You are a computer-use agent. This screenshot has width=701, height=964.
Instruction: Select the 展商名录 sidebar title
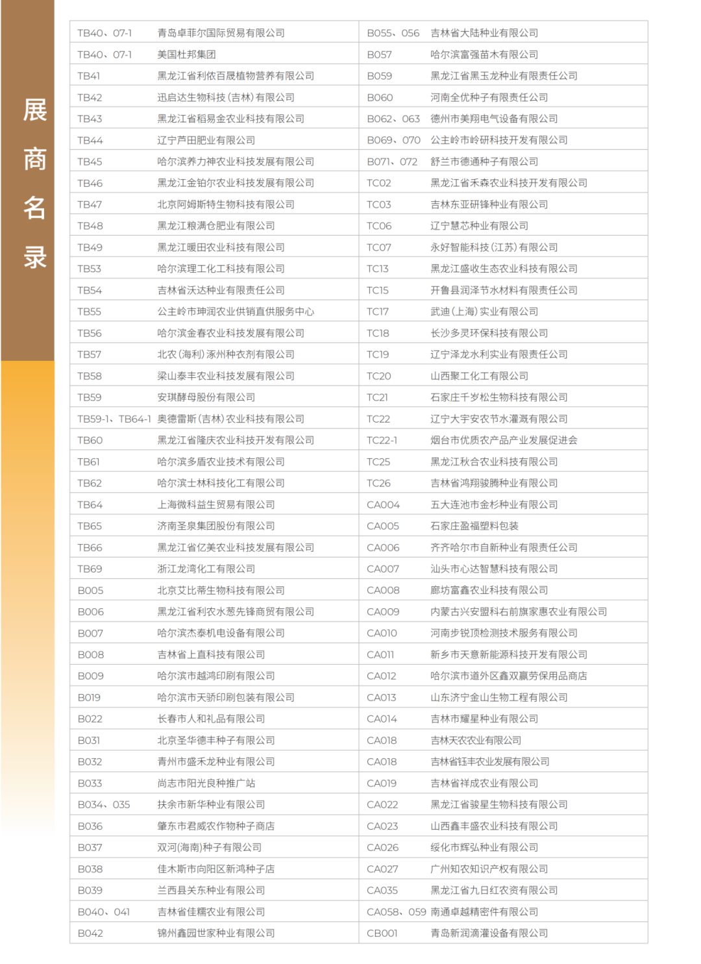point(34,182)
